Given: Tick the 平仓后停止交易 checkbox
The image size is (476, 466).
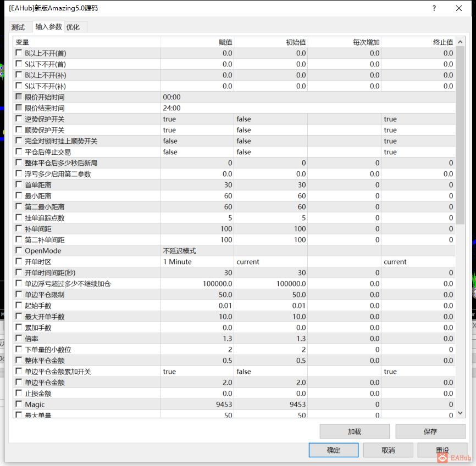Looking at the screenshot, I should (x=19, y=151).
